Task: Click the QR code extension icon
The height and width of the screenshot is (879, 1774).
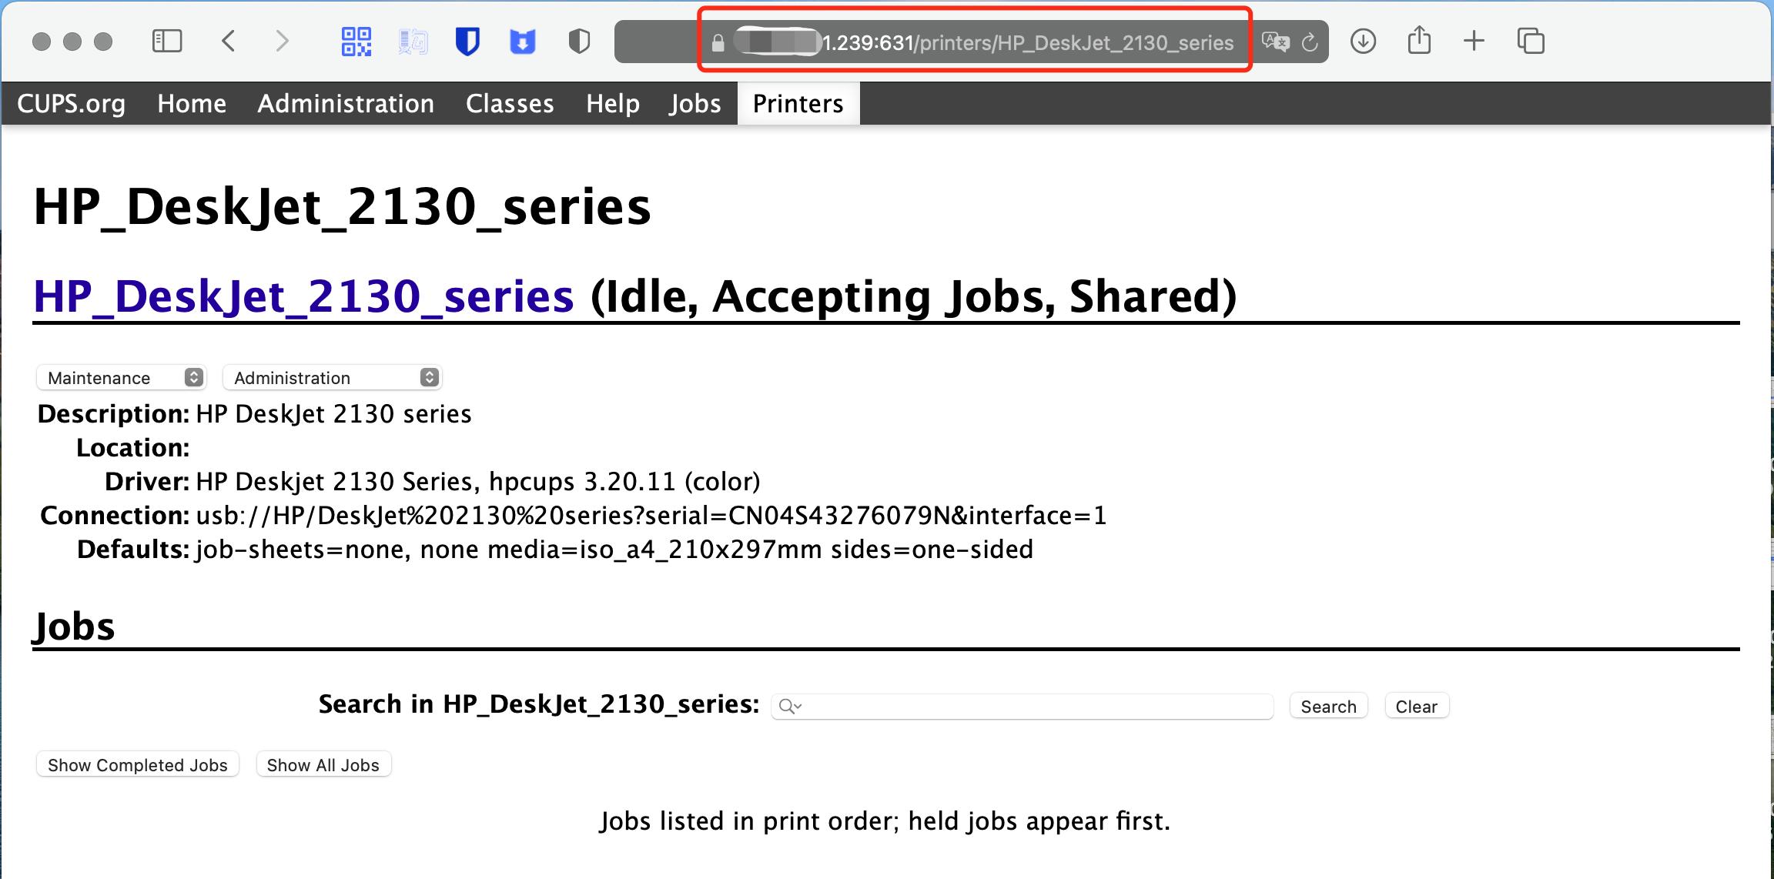Action: coord(356,41)
